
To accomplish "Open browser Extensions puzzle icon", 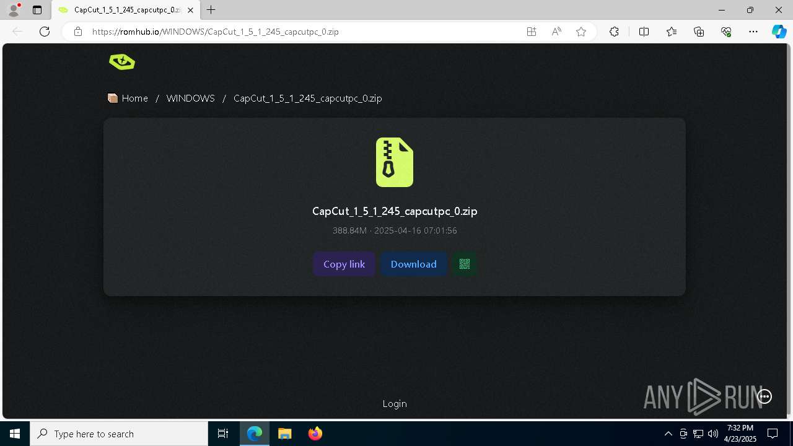I will point(614,32).
